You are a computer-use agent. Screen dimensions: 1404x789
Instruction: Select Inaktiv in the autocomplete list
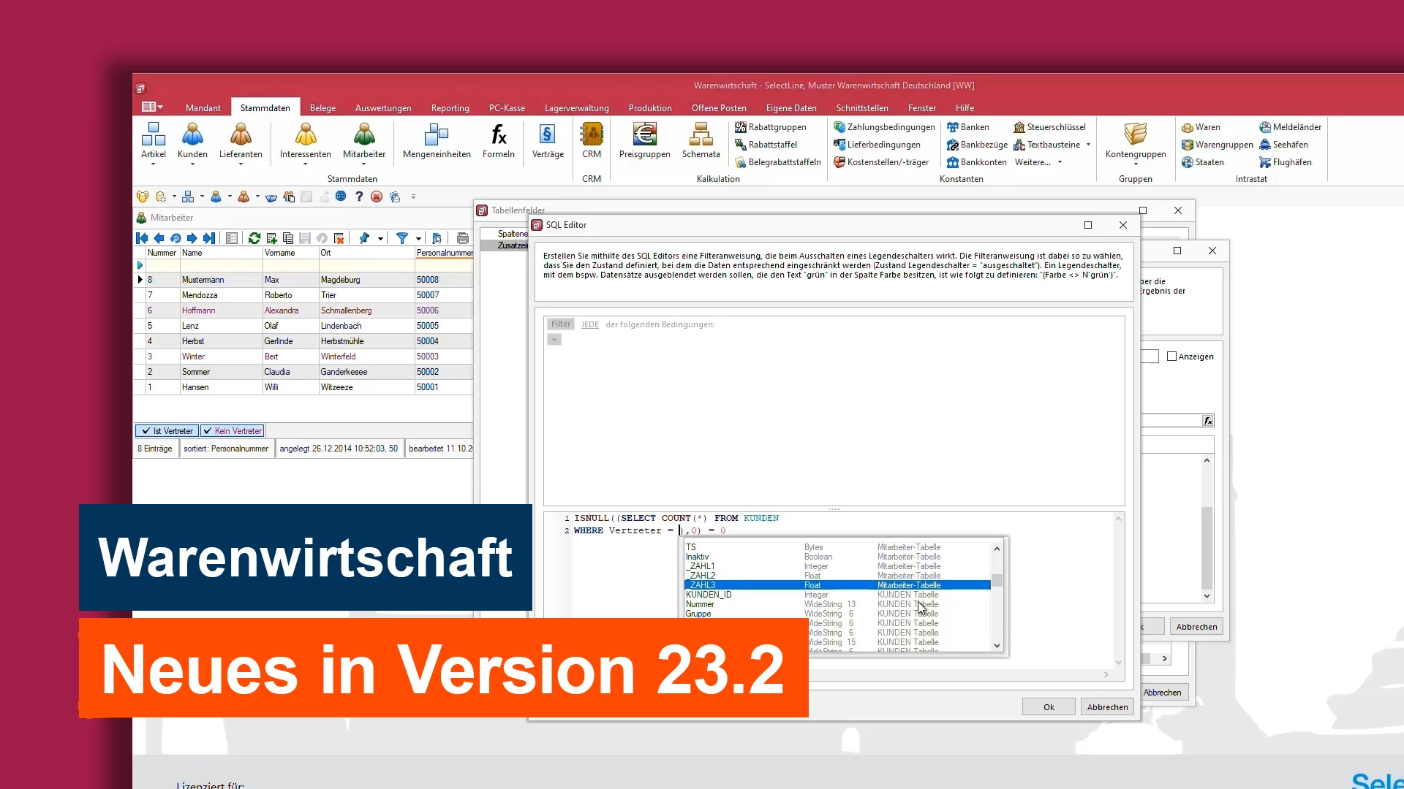[x=837, y=557]
